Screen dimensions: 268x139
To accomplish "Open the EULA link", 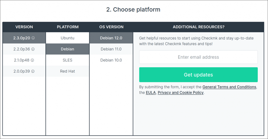I will (151, 93).
